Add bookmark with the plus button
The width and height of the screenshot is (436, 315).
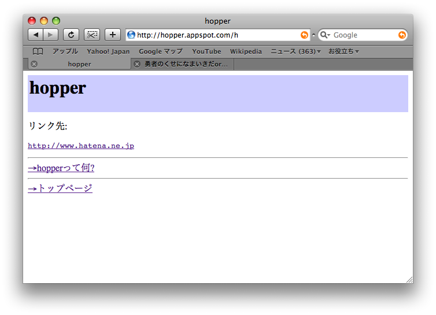coord(113,35)
